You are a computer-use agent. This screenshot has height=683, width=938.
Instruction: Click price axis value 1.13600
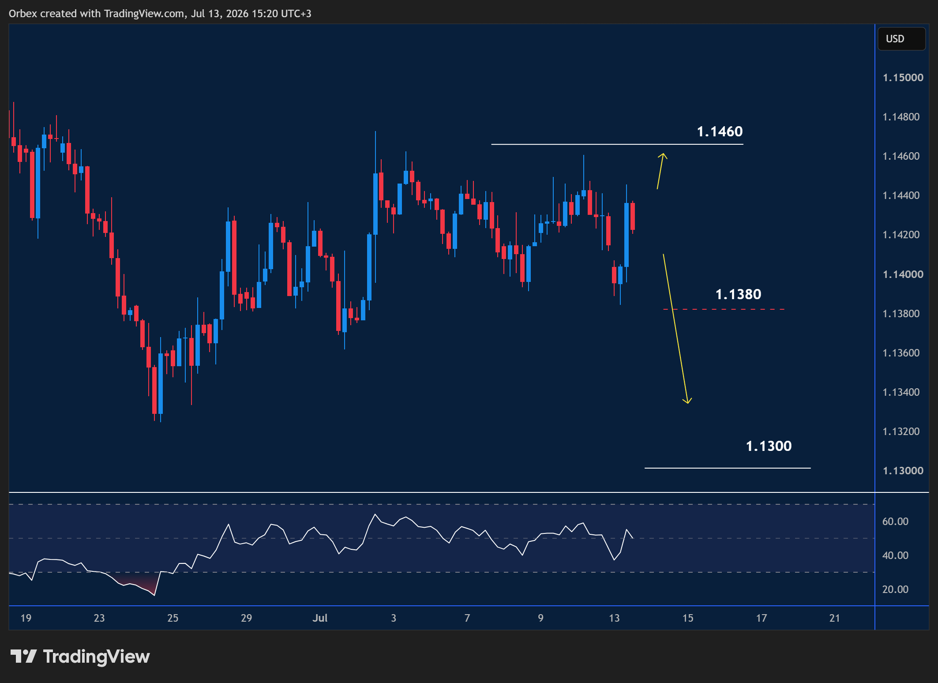point(901,353)
